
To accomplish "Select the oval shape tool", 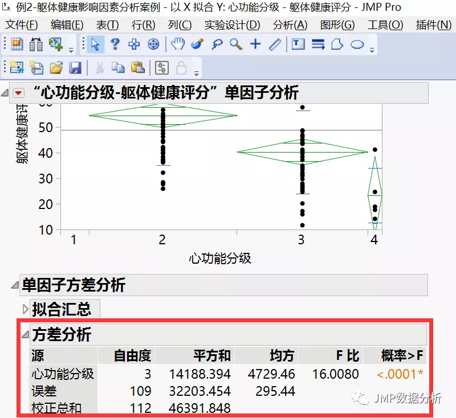I will click(357, 44).
